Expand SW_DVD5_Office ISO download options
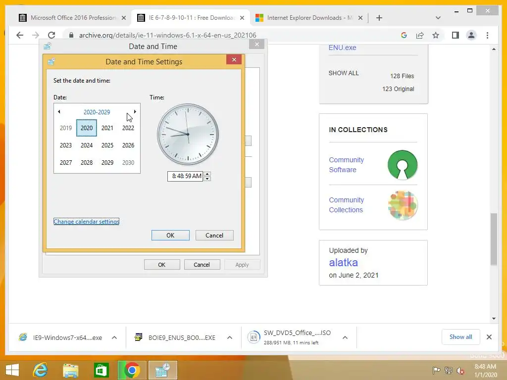 pos(345,337)
